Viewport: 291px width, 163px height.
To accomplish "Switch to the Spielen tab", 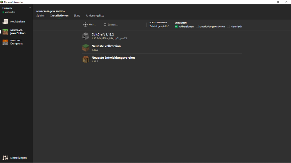I will 41,16.
